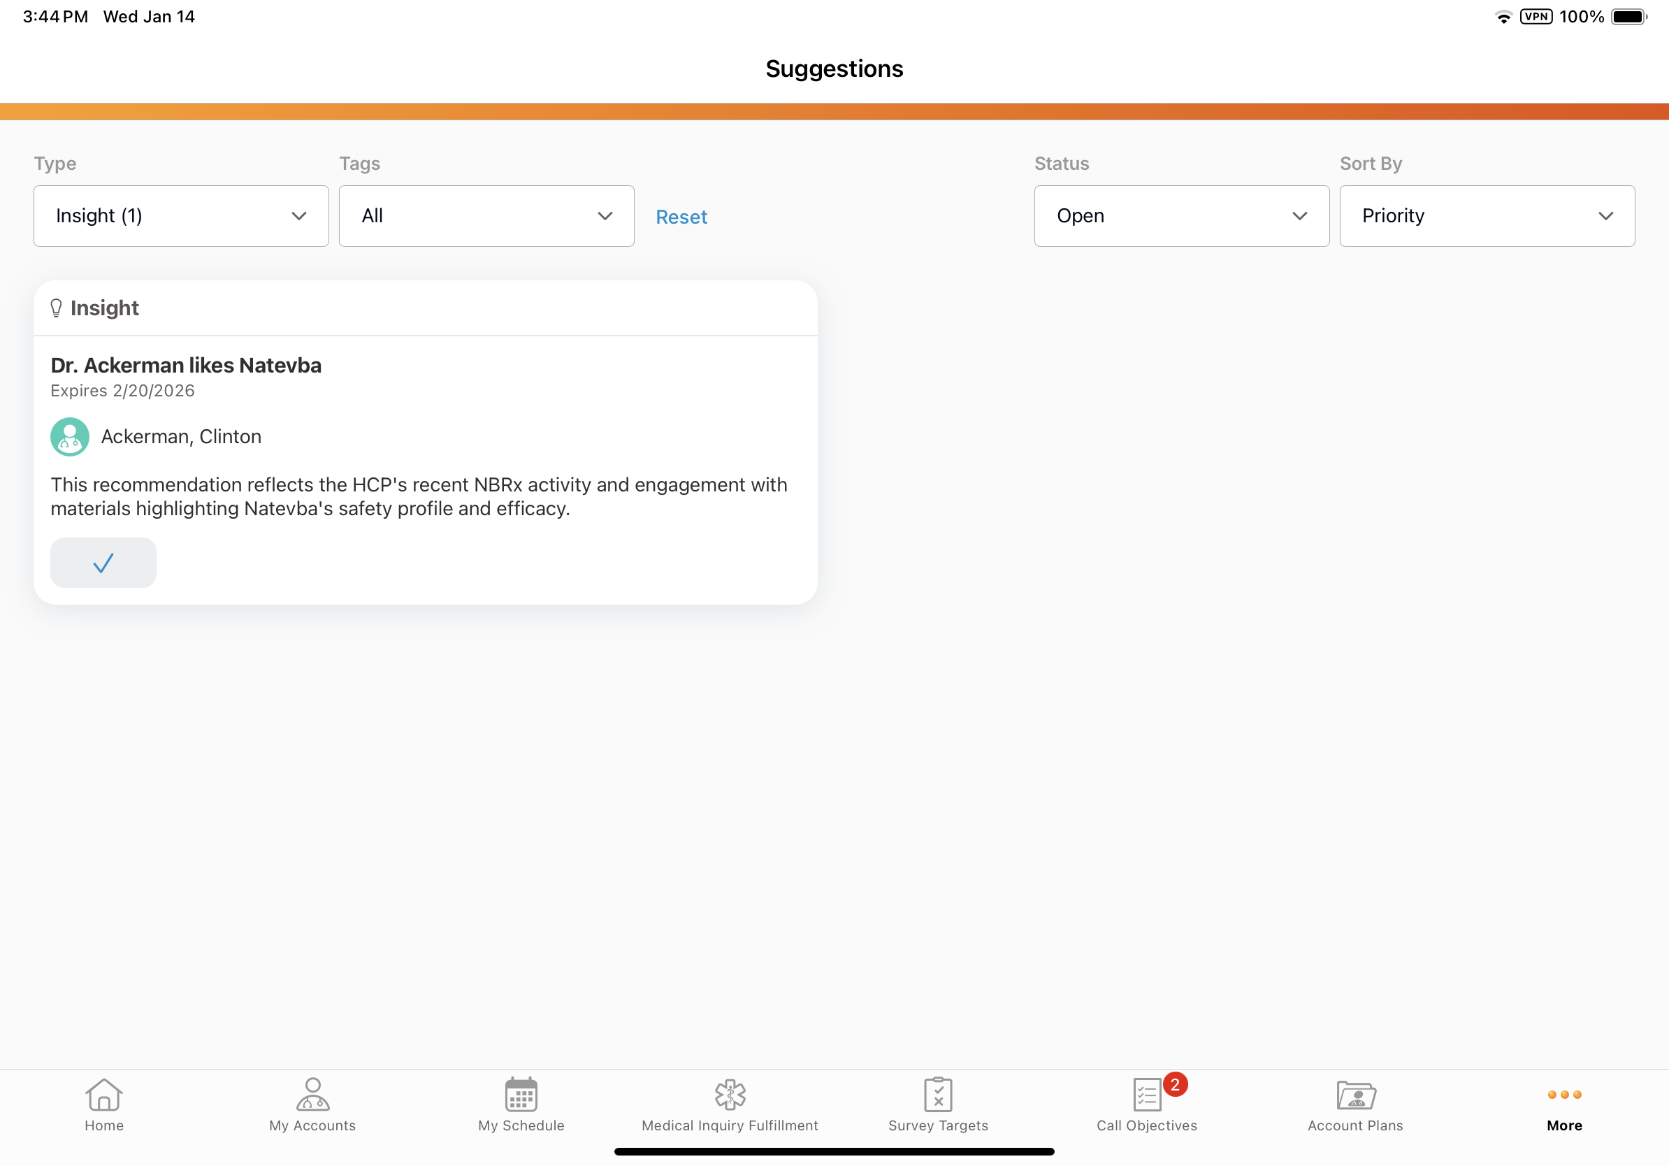Expand the Status dropdown showing Open
Viewport: 1669px width, 1166px height.
(x=1181, y=216)
